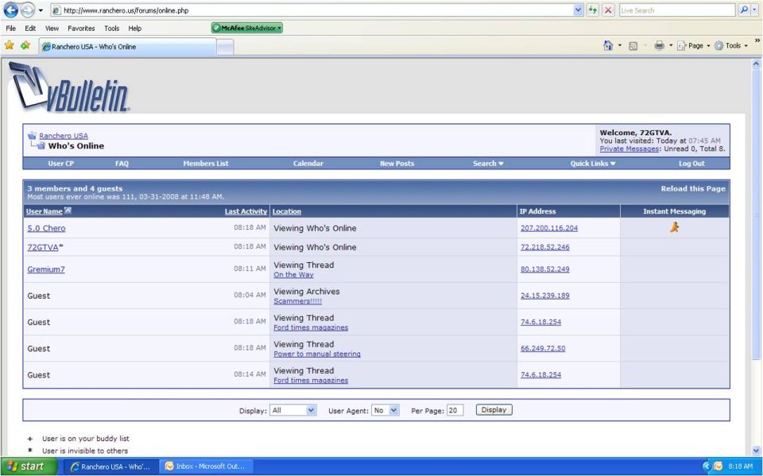Open the Members List
Viewport: 763px width, 476px height.
[x=205, y=164]
